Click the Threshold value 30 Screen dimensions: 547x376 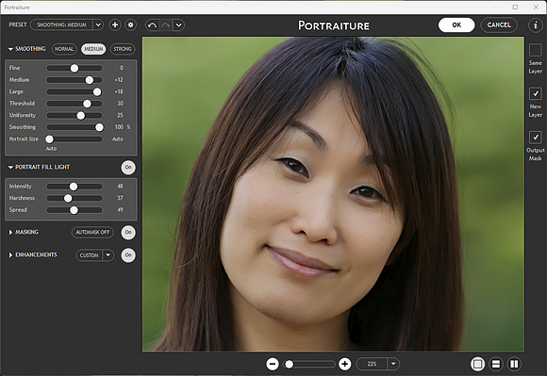[x=120, y=104]
